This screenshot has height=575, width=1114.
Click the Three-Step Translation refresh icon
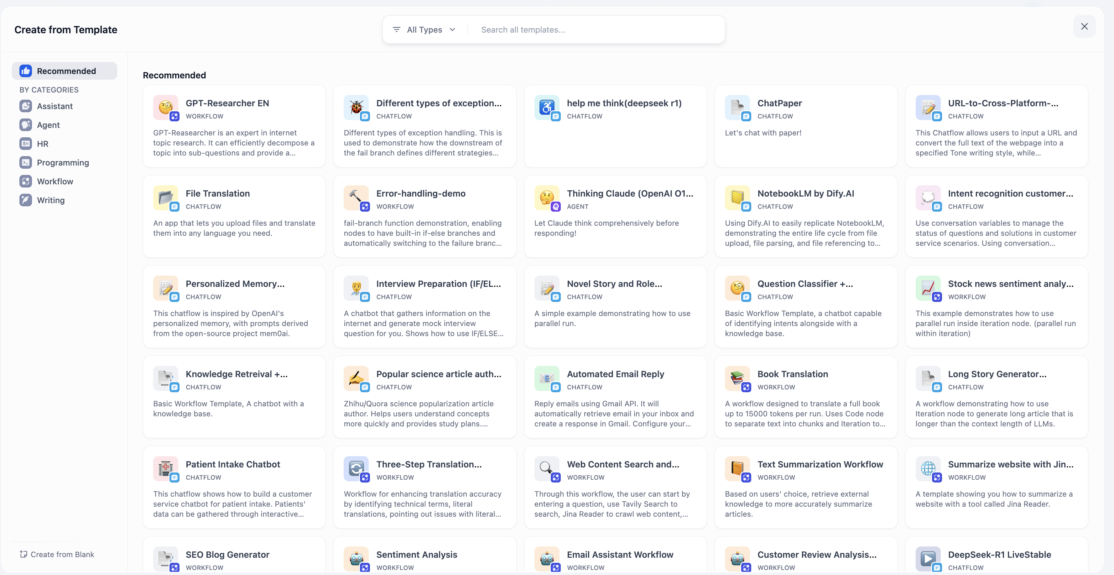point(356,469)
